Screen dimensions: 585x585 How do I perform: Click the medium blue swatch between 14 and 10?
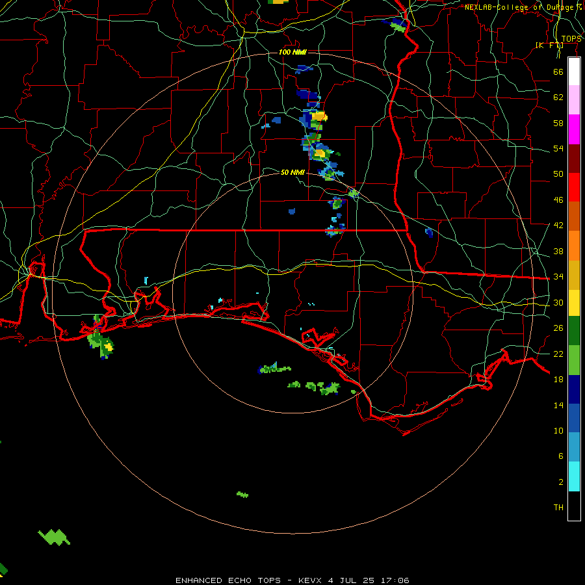pos(574,418)
